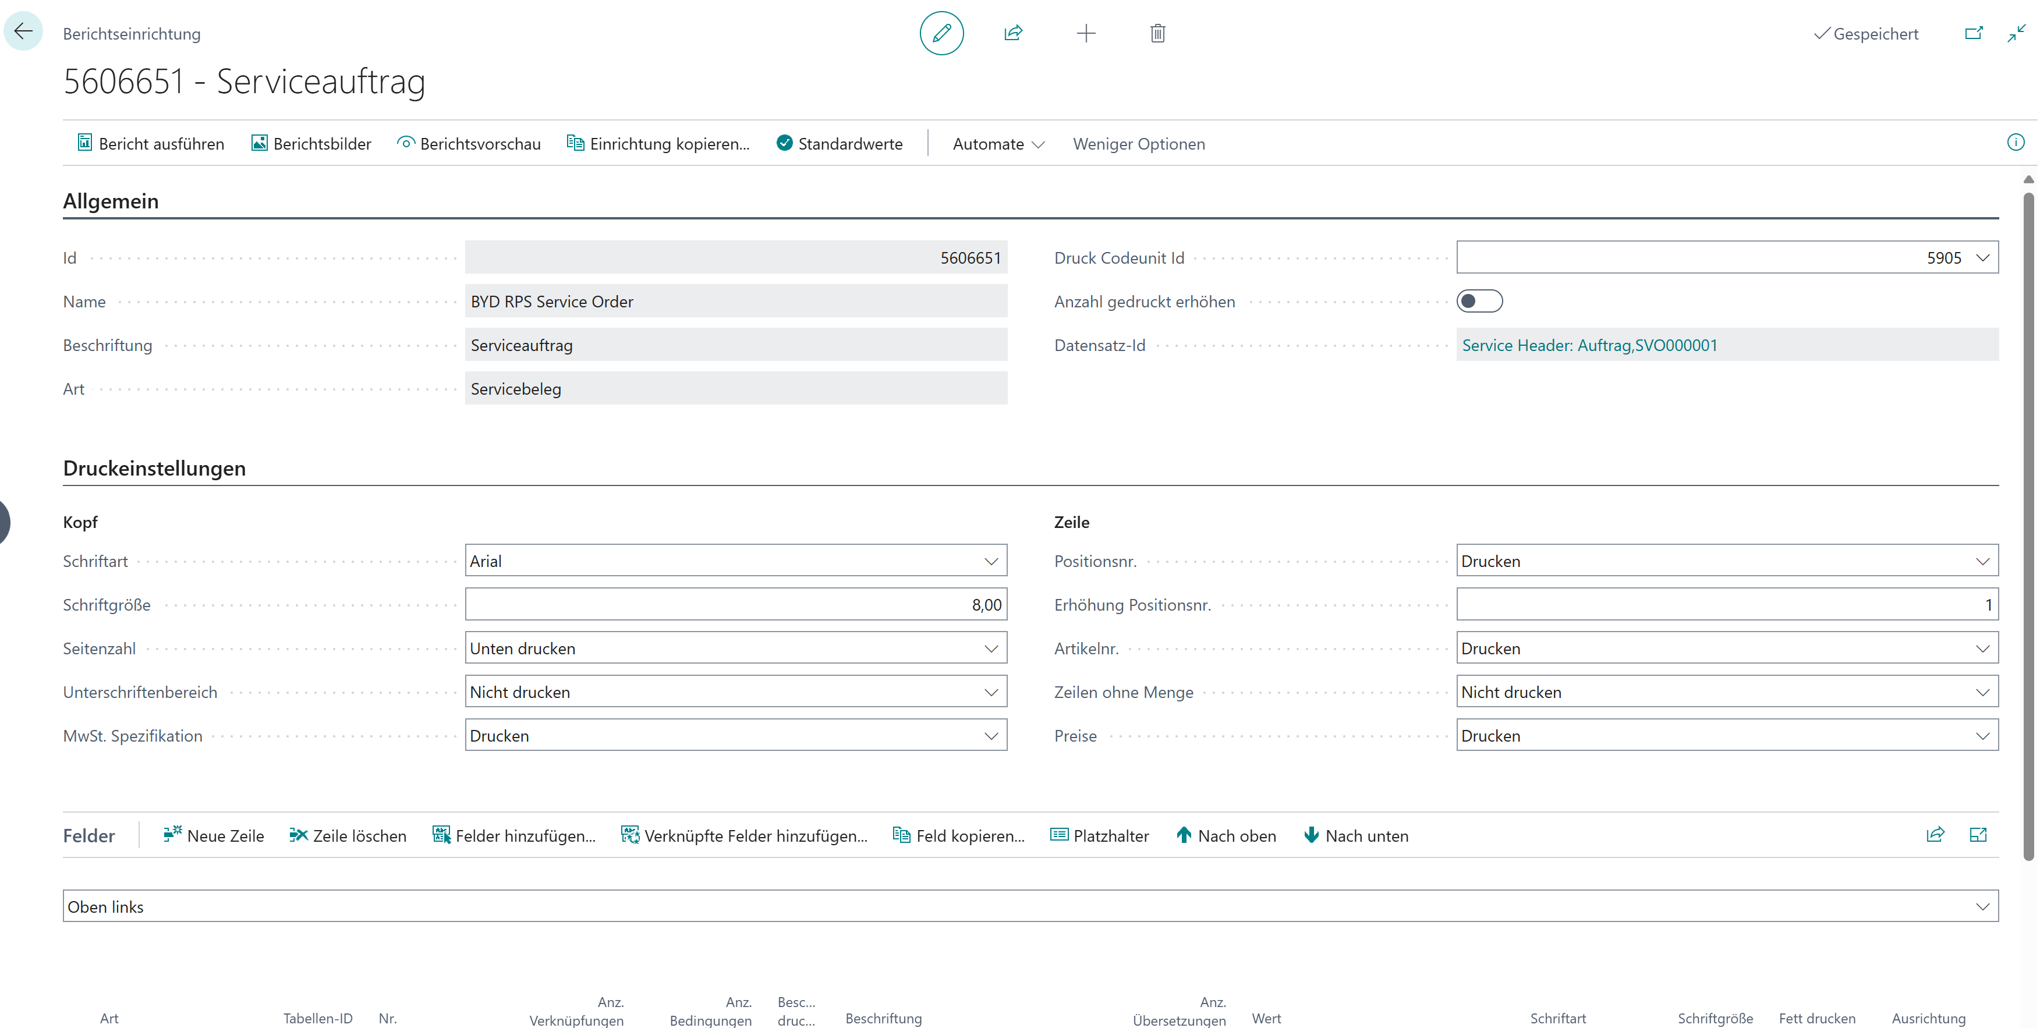Click the share icon in Felder section
Image resolution: width=2040 pixels, height=1028 pixels.
pyautogui.click(x=1935, y=835)
